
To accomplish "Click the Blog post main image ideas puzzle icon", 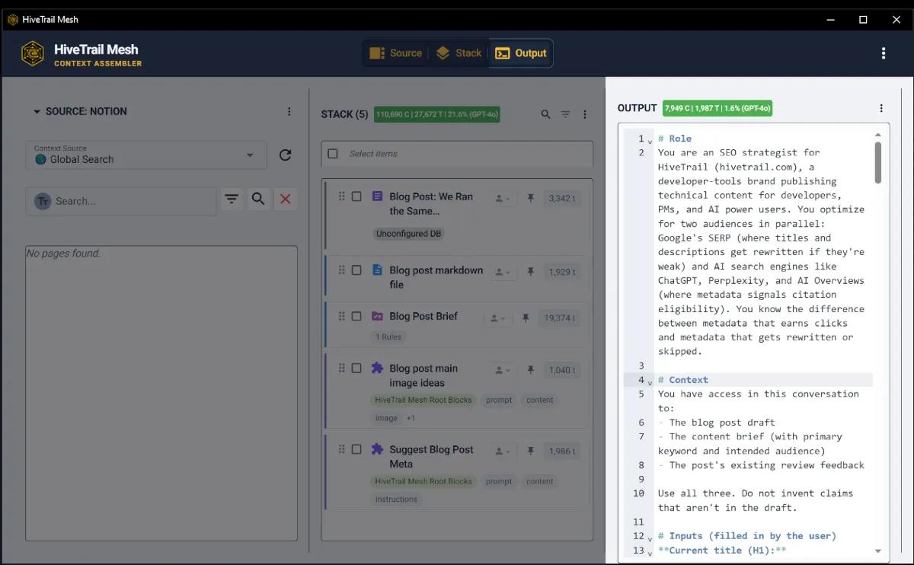I will (377, 368).
